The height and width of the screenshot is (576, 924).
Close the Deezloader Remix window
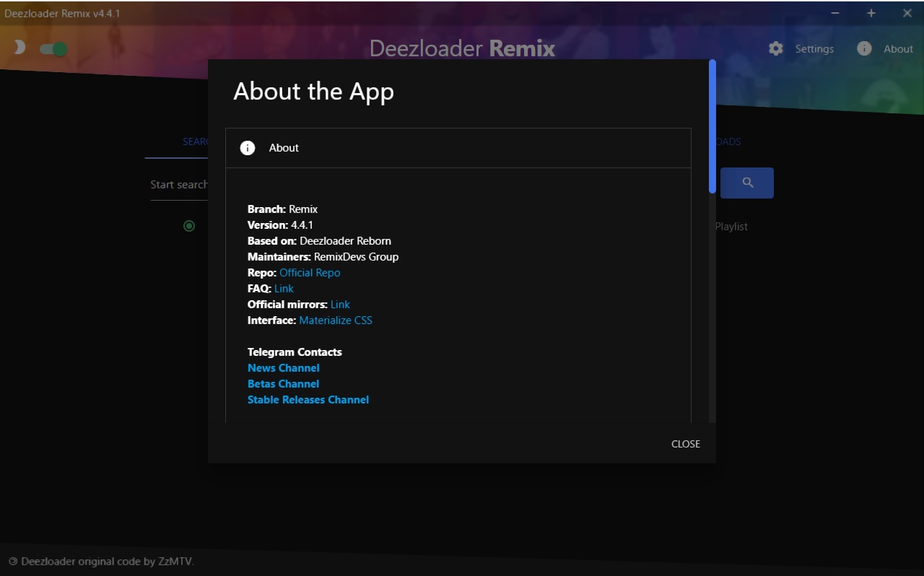click(x=907, y=13)
